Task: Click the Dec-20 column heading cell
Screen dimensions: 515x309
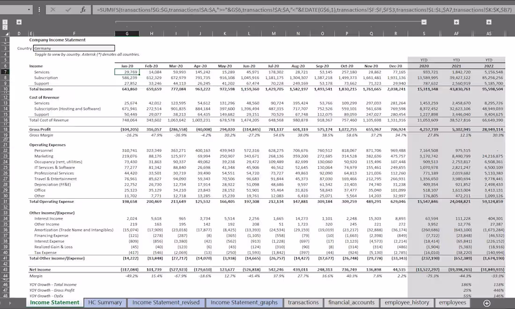Action: point(396,66)
